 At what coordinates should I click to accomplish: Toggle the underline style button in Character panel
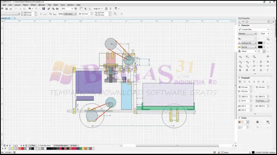pyautogui.click(x=240, y=62)
